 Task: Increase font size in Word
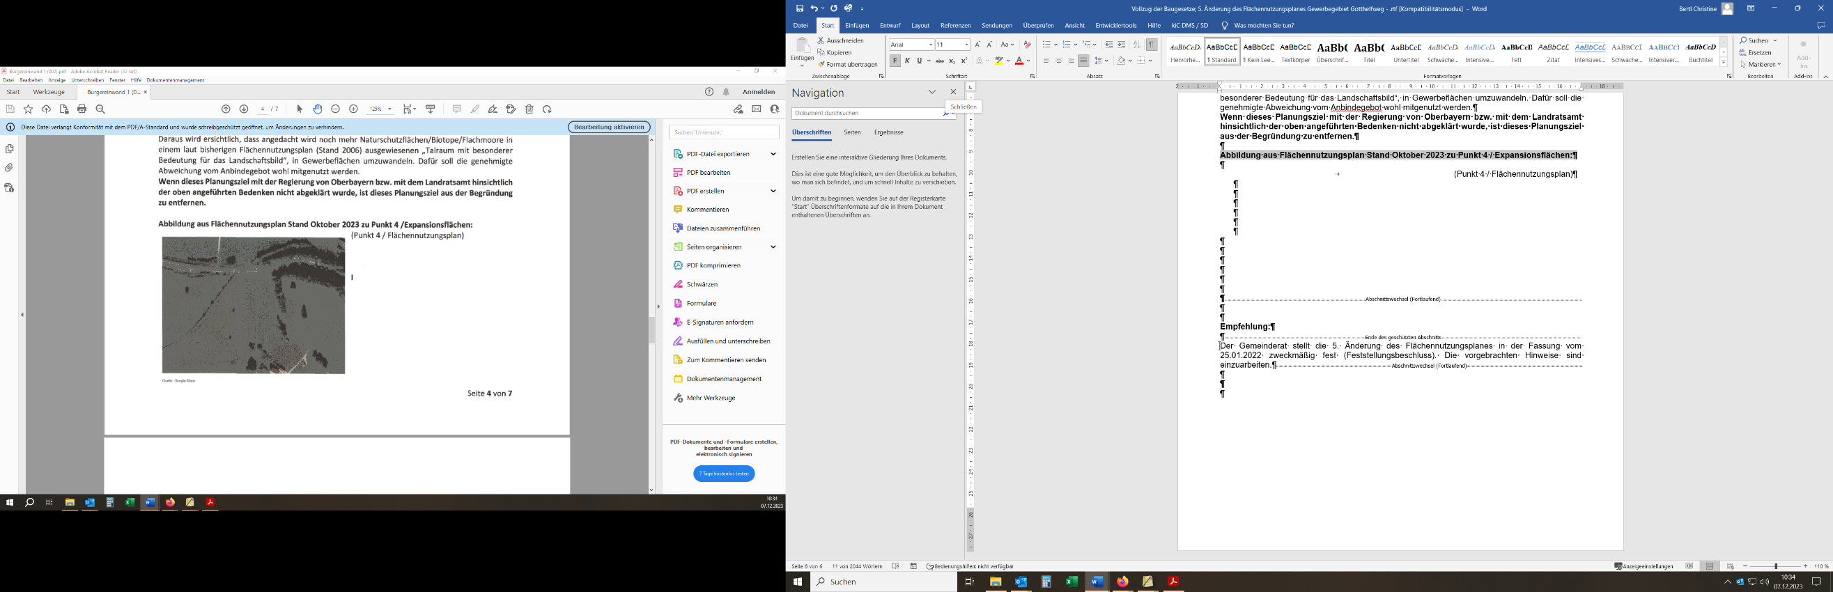977,45
